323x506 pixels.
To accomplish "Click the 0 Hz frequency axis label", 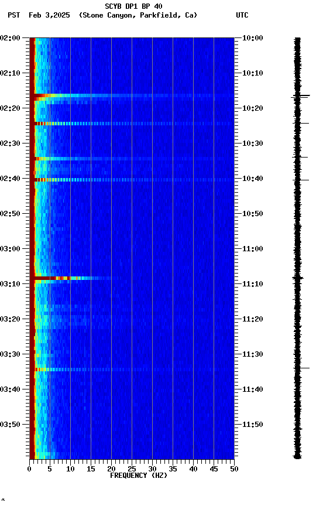I will pos(30,469).
